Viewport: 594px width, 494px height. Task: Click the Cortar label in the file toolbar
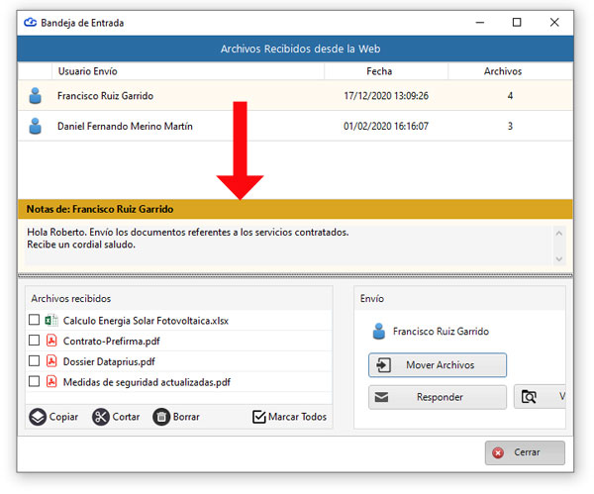point(126,417)
